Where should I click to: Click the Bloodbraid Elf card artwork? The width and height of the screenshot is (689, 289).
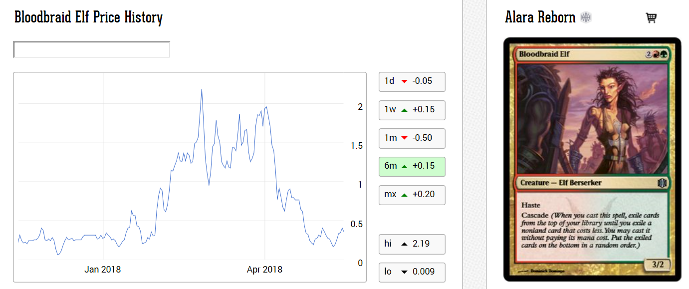592,119
